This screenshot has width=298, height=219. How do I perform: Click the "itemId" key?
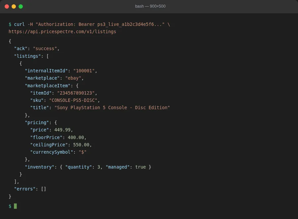point(41,93)
